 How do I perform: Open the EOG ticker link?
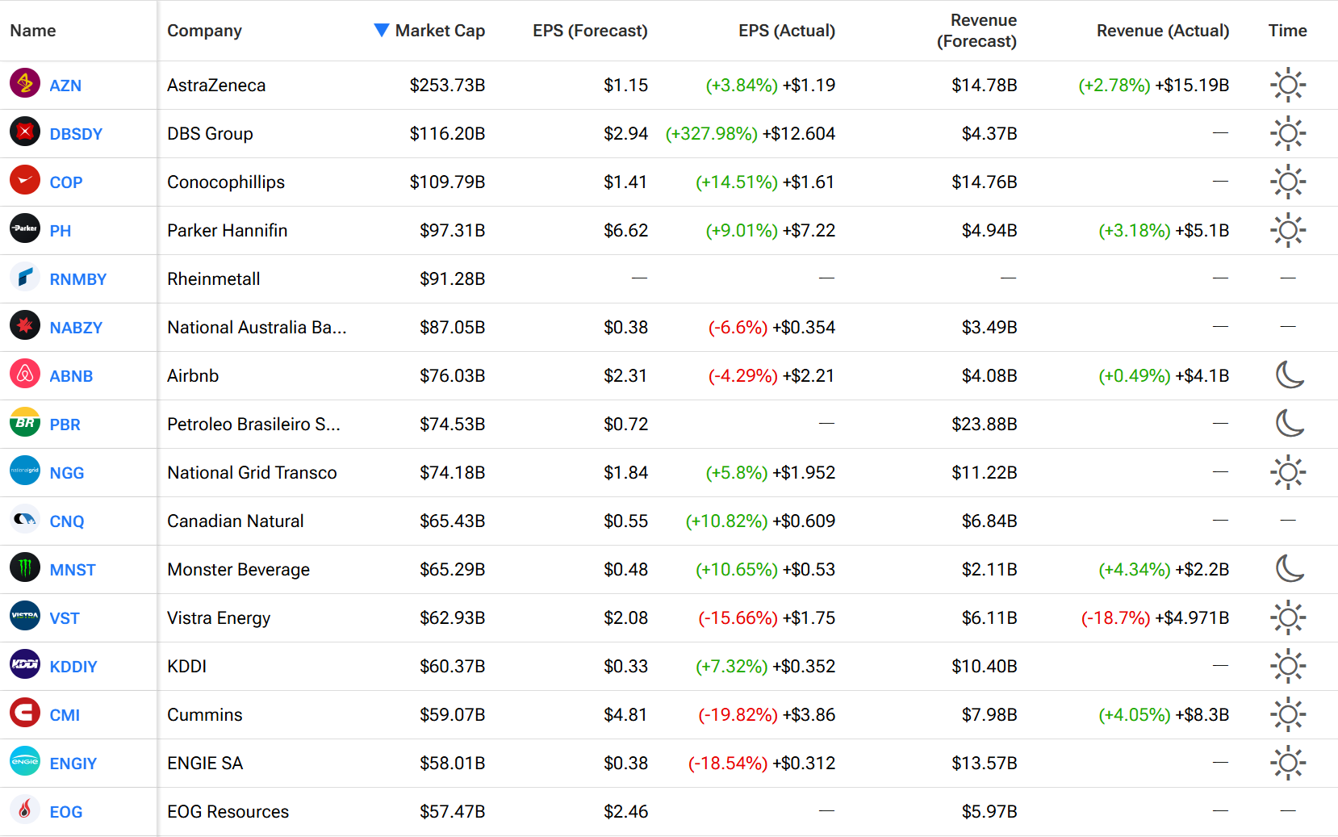[x=66, y=812]
